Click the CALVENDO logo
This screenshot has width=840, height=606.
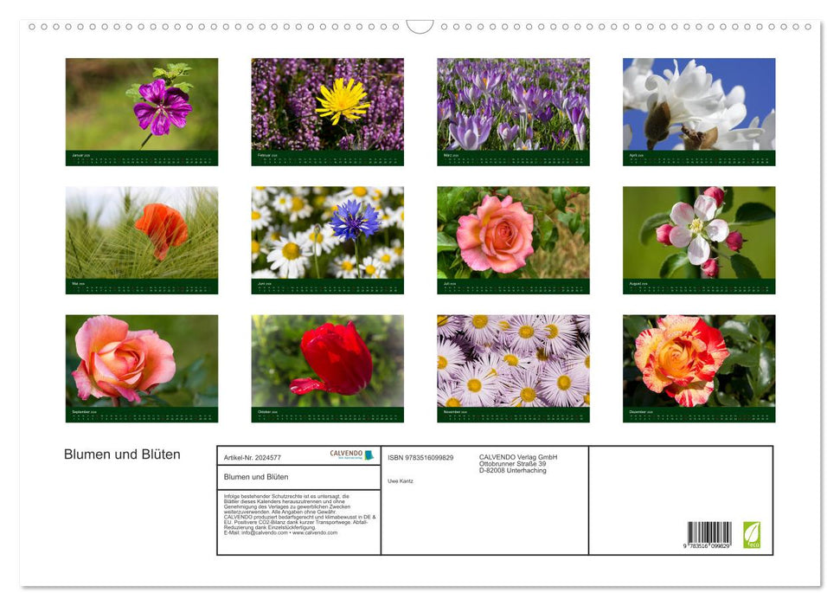coord(349,455)
